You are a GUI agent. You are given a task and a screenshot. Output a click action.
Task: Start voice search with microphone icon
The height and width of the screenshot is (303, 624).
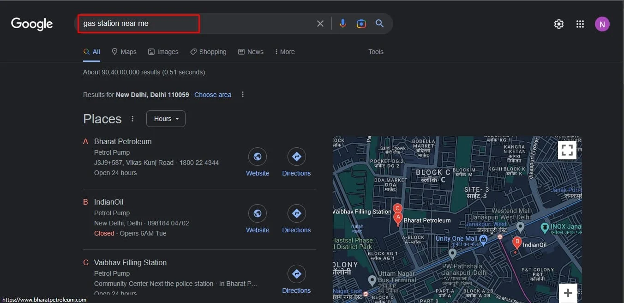coord(342,24)
